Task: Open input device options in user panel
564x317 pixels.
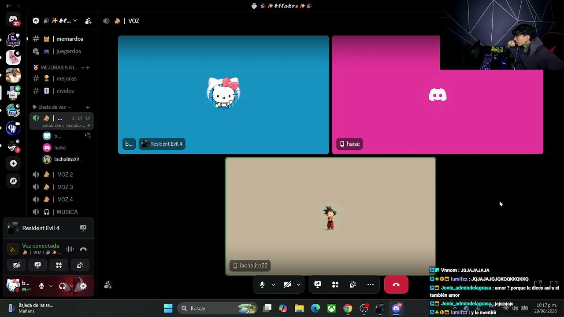Action: (51, 286)
